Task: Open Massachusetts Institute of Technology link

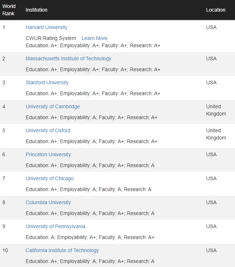Action: tap(68, 58)
